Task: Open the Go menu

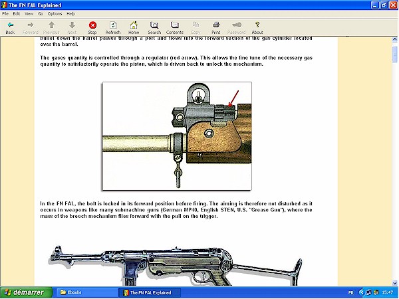Action: (x=41, y=14)
